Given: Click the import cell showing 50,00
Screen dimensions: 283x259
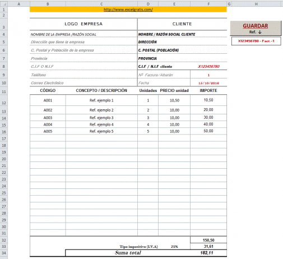Looking at the screenshot, I should pos(208,131).
